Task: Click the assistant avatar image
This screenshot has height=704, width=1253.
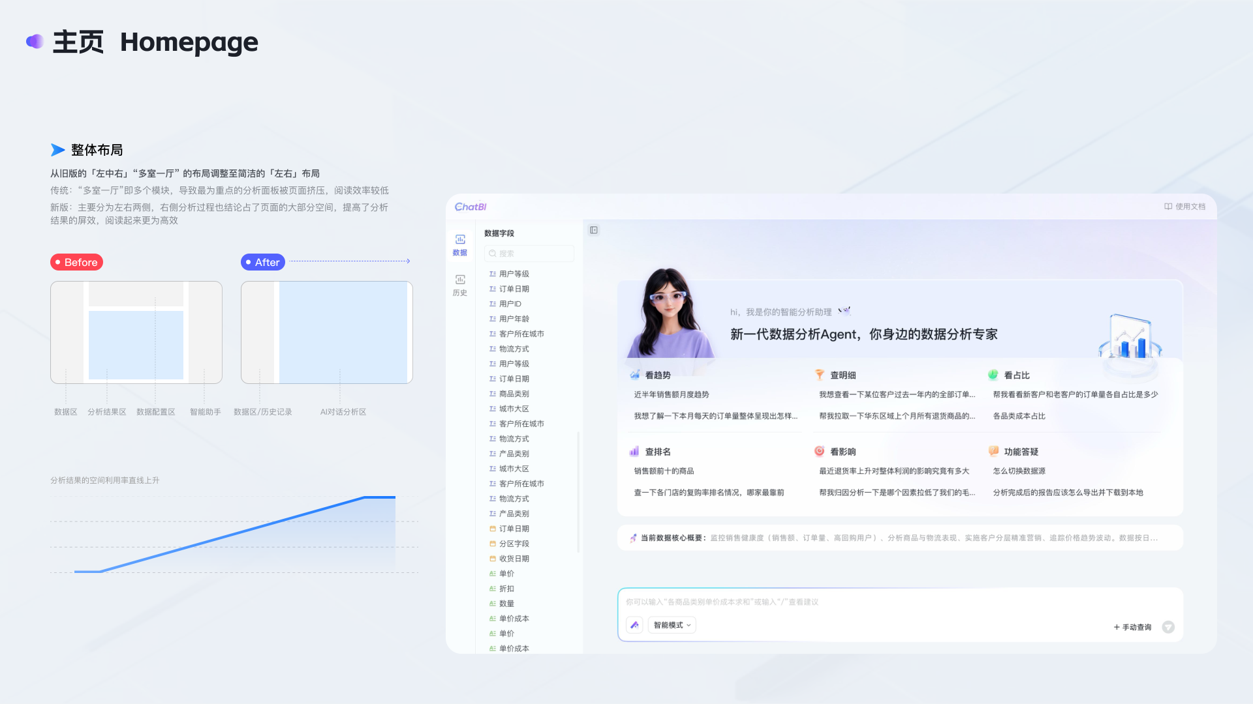Action: point(670,313)
